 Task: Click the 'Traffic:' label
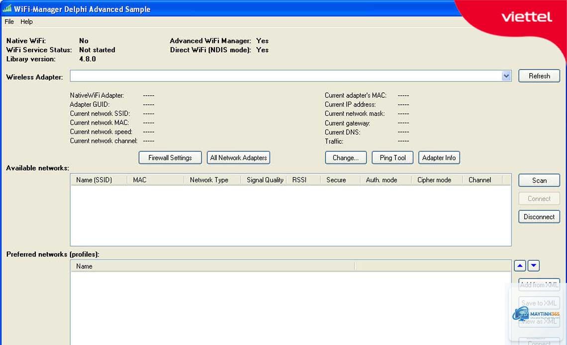click(x=334, y=141)
